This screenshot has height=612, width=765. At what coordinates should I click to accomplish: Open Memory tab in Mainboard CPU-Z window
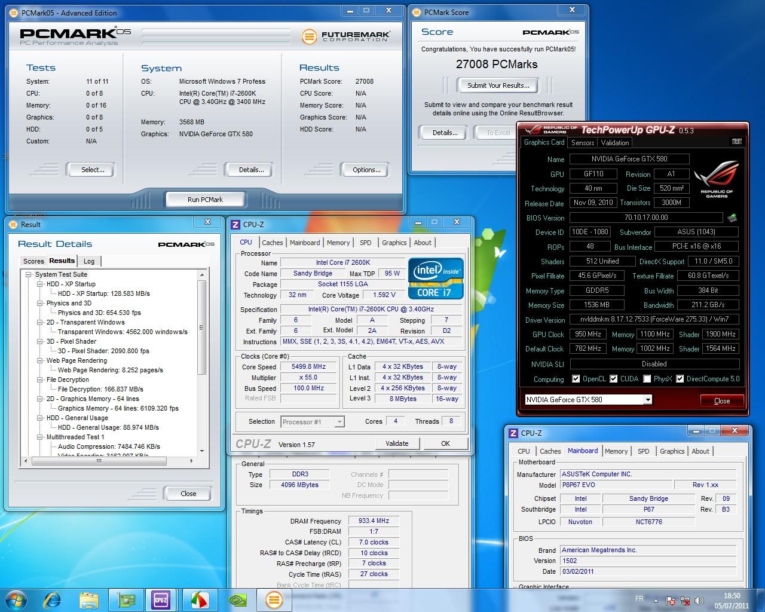pyautogui.click(x=616, y=451)
